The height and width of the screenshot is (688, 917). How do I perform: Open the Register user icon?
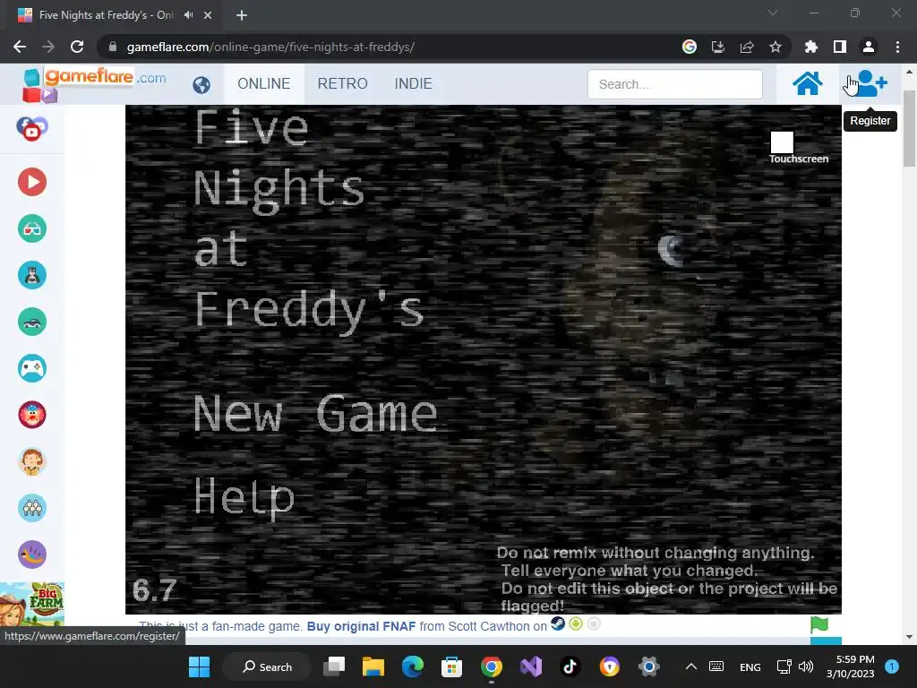[x=869, y=83]
